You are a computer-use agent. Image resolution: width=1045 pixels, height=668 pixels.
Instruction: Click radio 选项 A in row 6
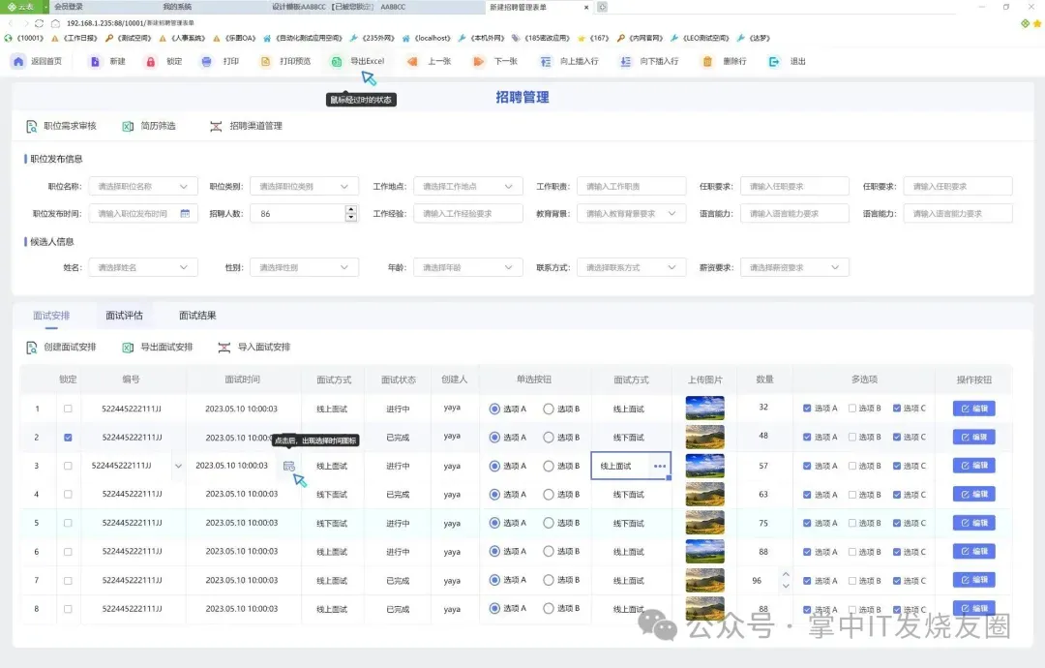tap(494, 551)
